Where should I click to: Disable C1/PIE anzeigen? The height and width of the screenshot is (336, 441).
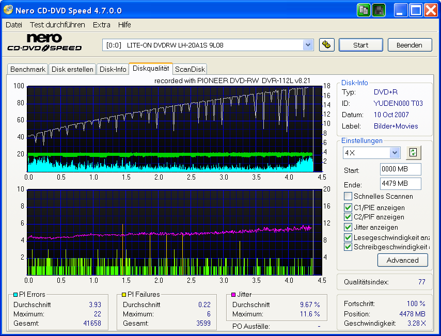click(348, 207)
